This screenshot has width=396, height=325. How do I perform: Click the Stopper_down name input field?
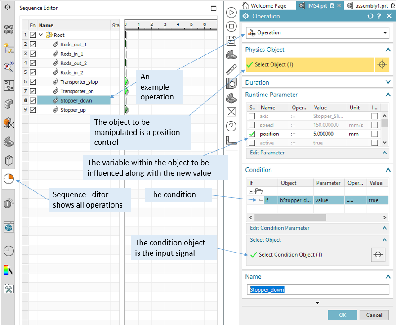tap(318, 290)
